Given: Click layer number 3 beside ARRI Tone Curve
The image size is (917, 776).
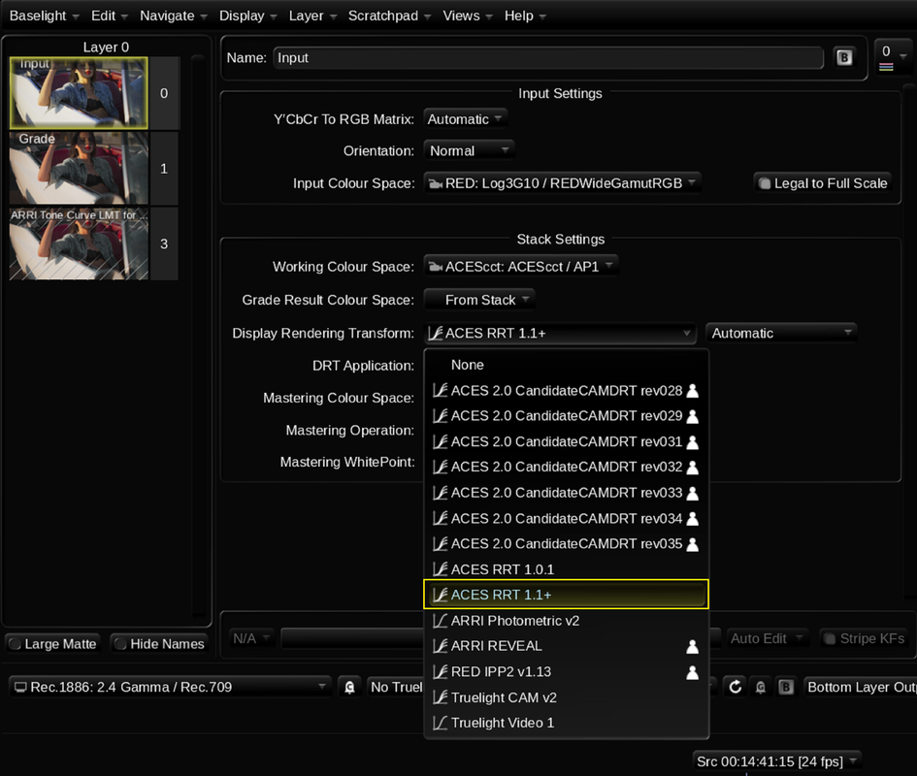Looking at the screenshot, I should click(164, 243).
